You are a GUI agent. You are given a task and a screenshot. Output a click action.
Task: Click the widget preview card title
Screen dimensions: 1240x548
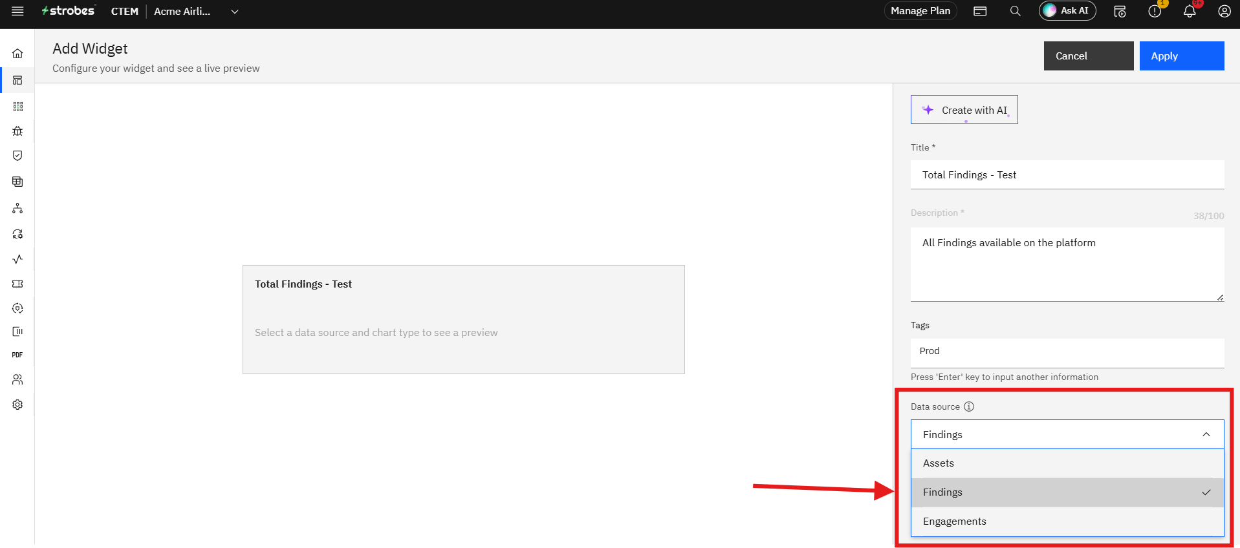303,284
